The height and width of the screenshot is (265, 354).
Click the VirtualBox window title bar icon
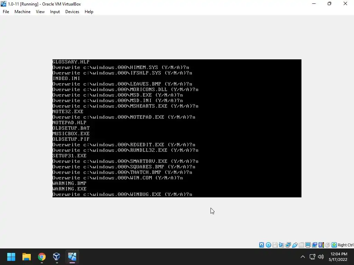tap(3, 3)
